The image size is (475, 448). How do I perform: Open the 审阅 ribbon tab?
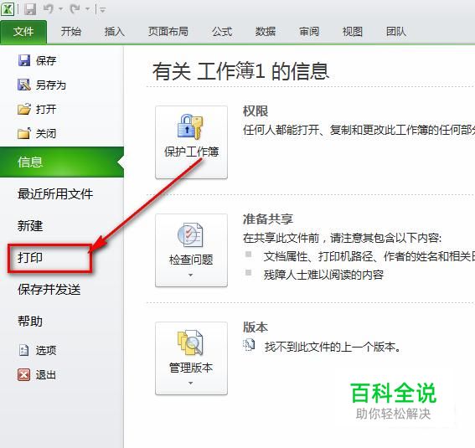pyautogui.click(x=309, y=32)
